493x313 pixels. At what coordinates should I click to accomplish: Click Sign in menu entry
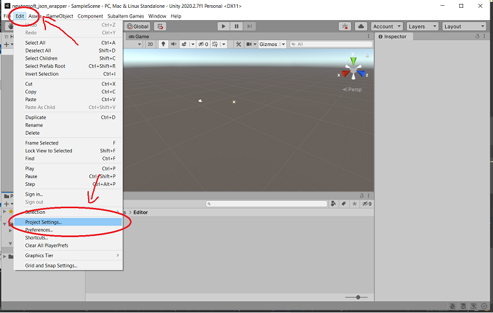click(68, 194)
